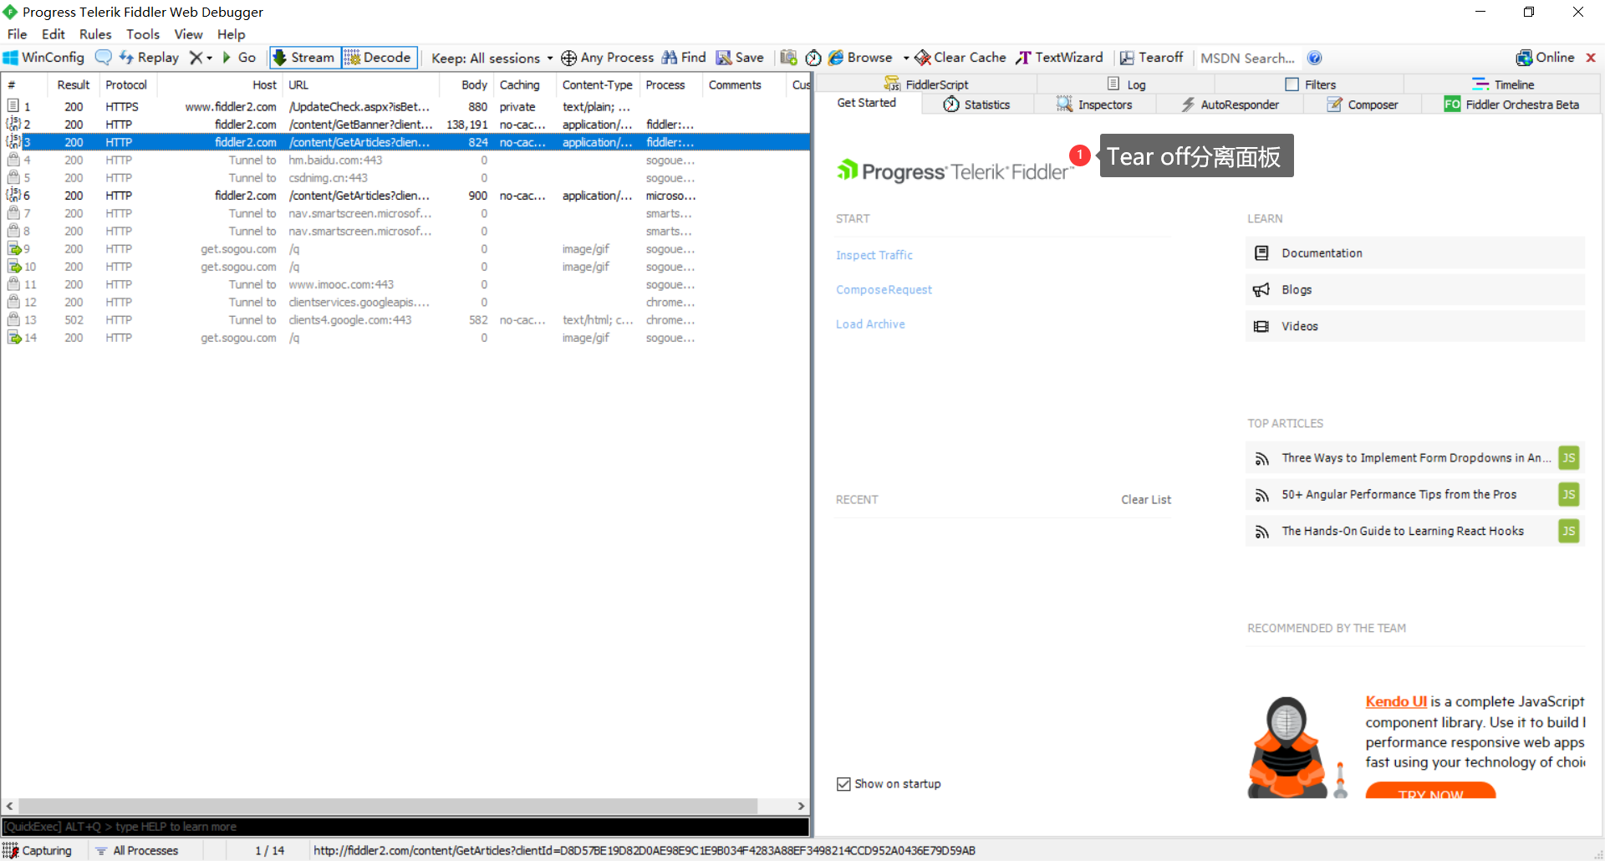Open article about Angular Performance Tips
Image resolution: width=1605 pixels, height=861 pixels.
tap(1414, 494)
